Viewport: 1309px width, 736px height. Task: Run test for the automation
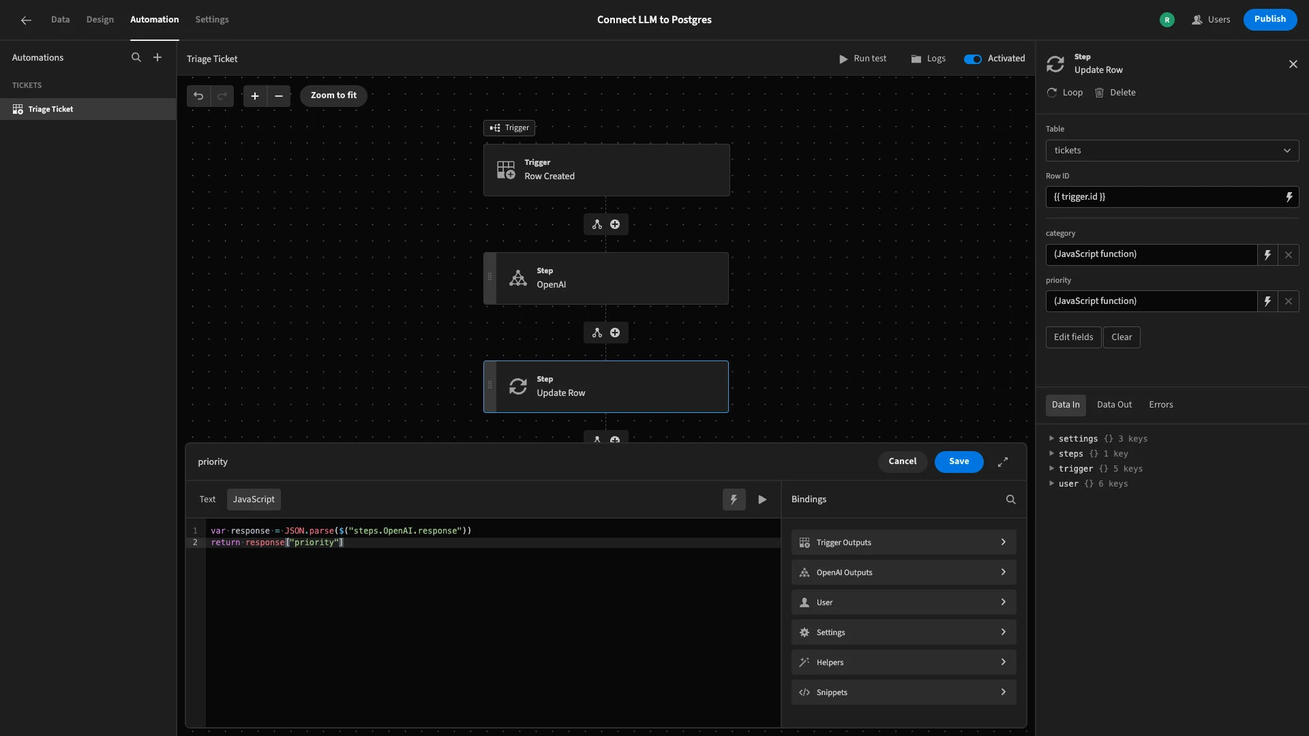pos(863,59)
